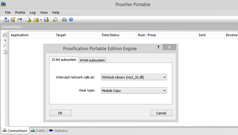The width and height of the screenshot is (238, 135).
Task: Open the Proxy Servers settings icon
Action: [6, 20]
